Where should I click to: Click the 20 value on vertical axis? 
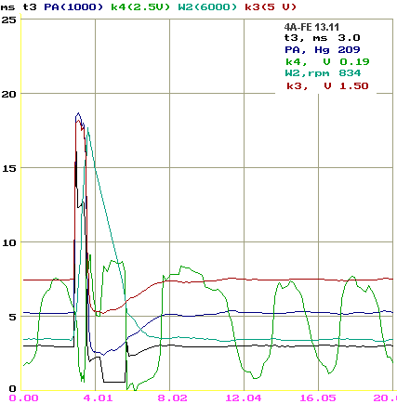(x=8, y=94)
